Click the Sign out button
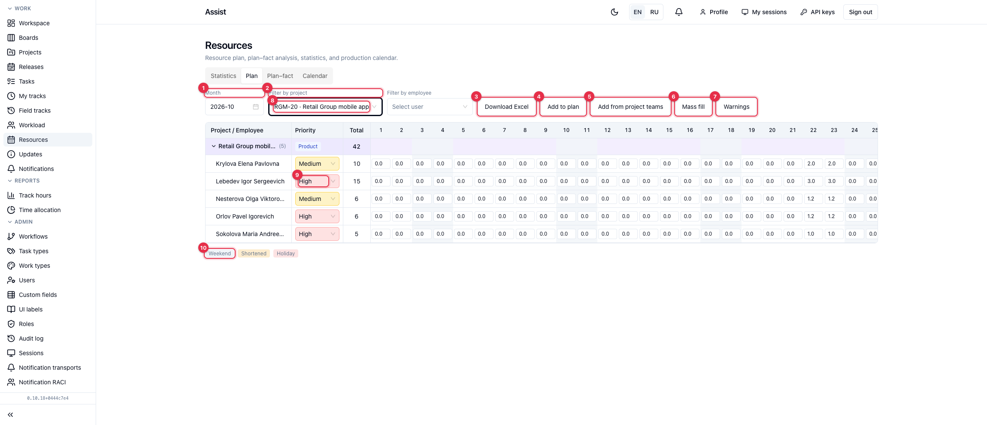 [x=860, y=12]
